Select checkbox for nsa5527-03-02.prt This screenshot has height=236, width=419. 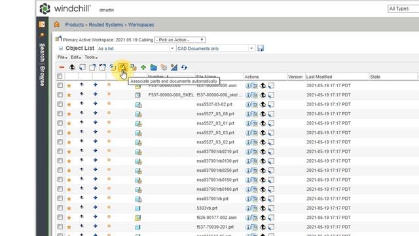coord(60,104)
